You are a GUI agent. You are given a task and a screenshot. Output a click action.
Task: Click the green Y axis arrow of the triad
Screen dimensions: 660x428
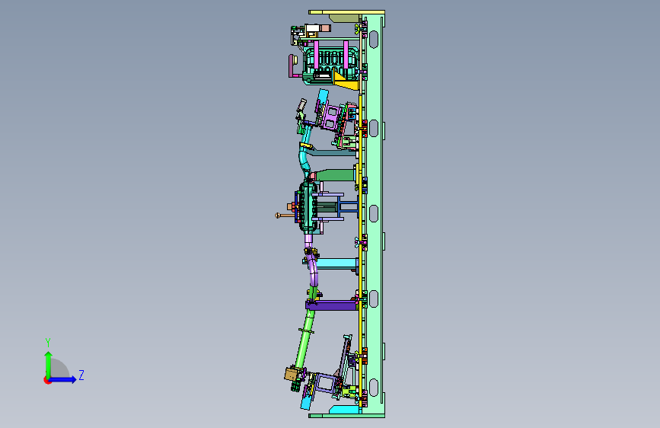pos(49,364)
